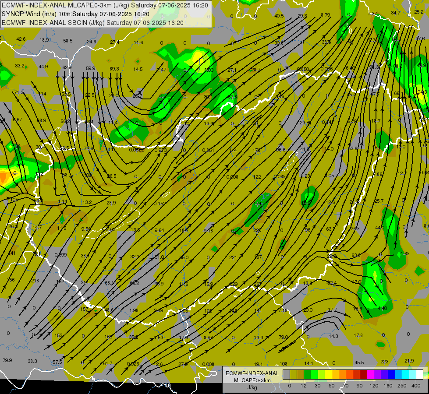Click the map value '26.5'
This screenshot has height=394, width=429.
(x=112, y=176)
